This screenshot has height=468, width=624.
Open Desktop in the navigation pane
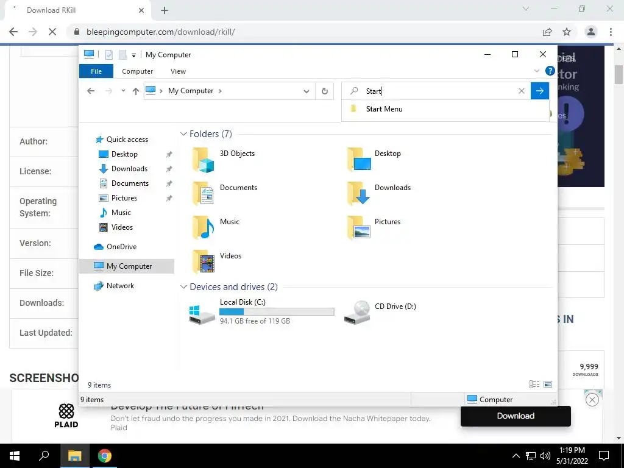coord(124,154)
